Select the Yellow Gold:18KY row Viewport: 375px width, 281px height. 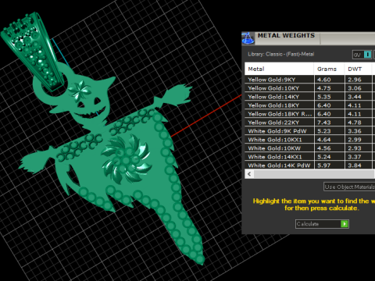[x=310, y=105]
